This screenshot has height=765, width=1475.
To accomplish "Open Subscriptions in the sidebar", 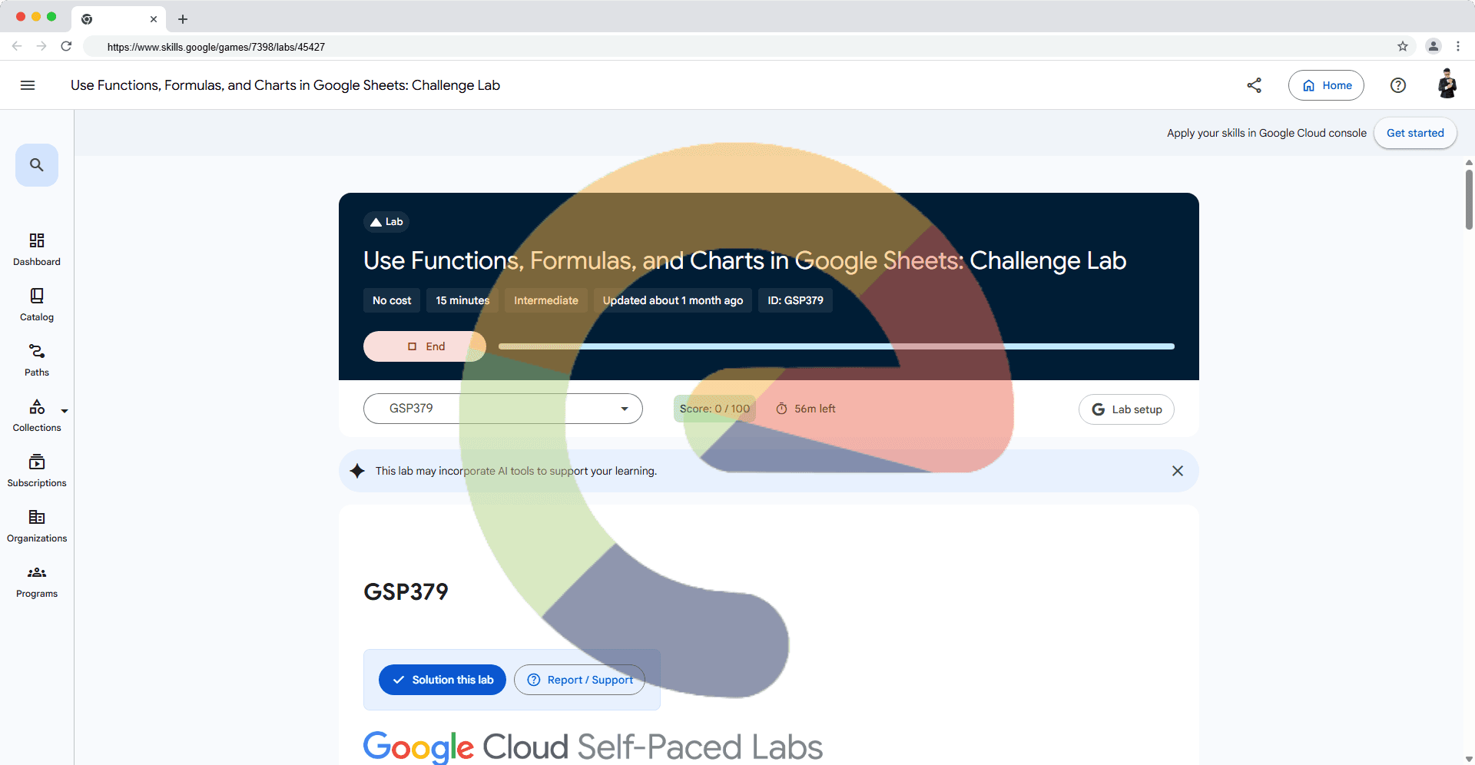I will (37, 471).
